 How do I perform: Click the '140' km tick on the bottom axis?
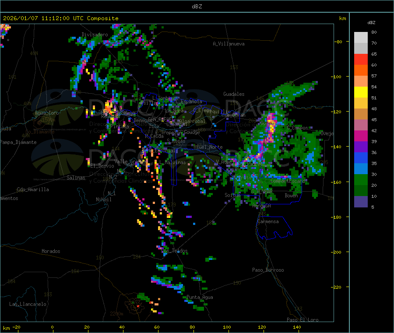click(297, 327)
